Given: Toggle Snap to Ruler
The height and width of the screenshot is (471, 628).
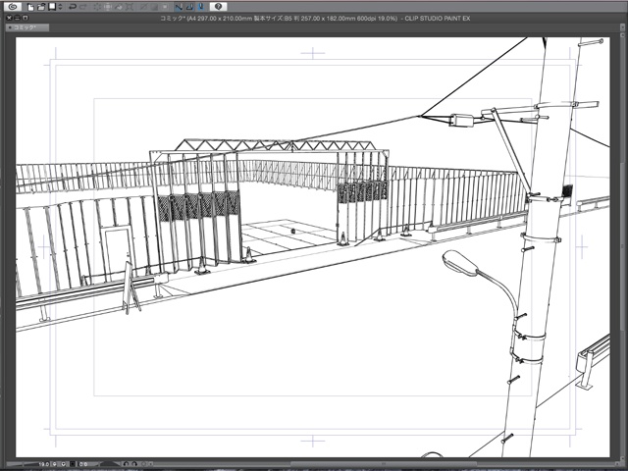Looking at the screenshot, I should click(x=179, y=7).
